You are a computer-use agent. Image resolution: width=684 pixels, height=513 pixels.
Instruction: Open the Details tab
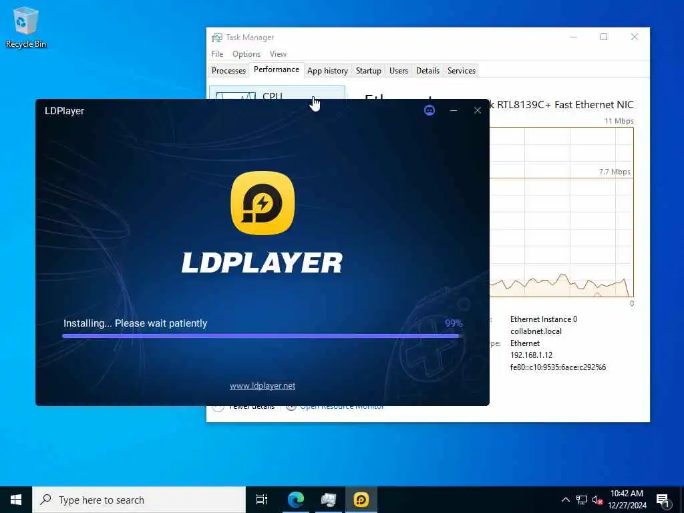pos(427,71)
